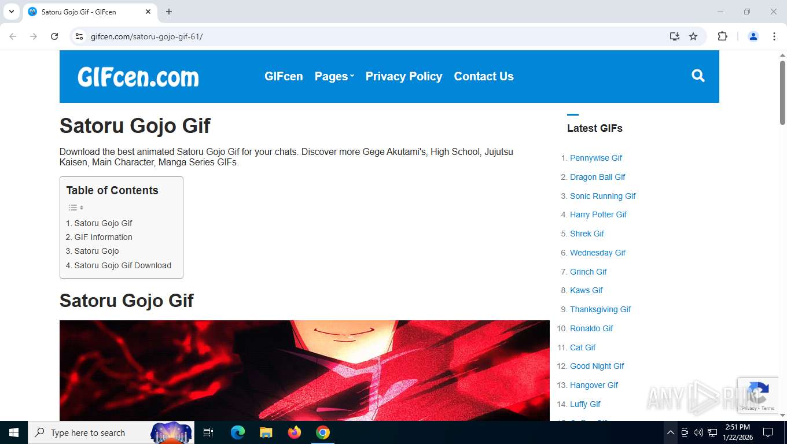
Task: Select the Satoru Gojo Gif browser tab
Action: pyautogui.click(x=90, y=12)
